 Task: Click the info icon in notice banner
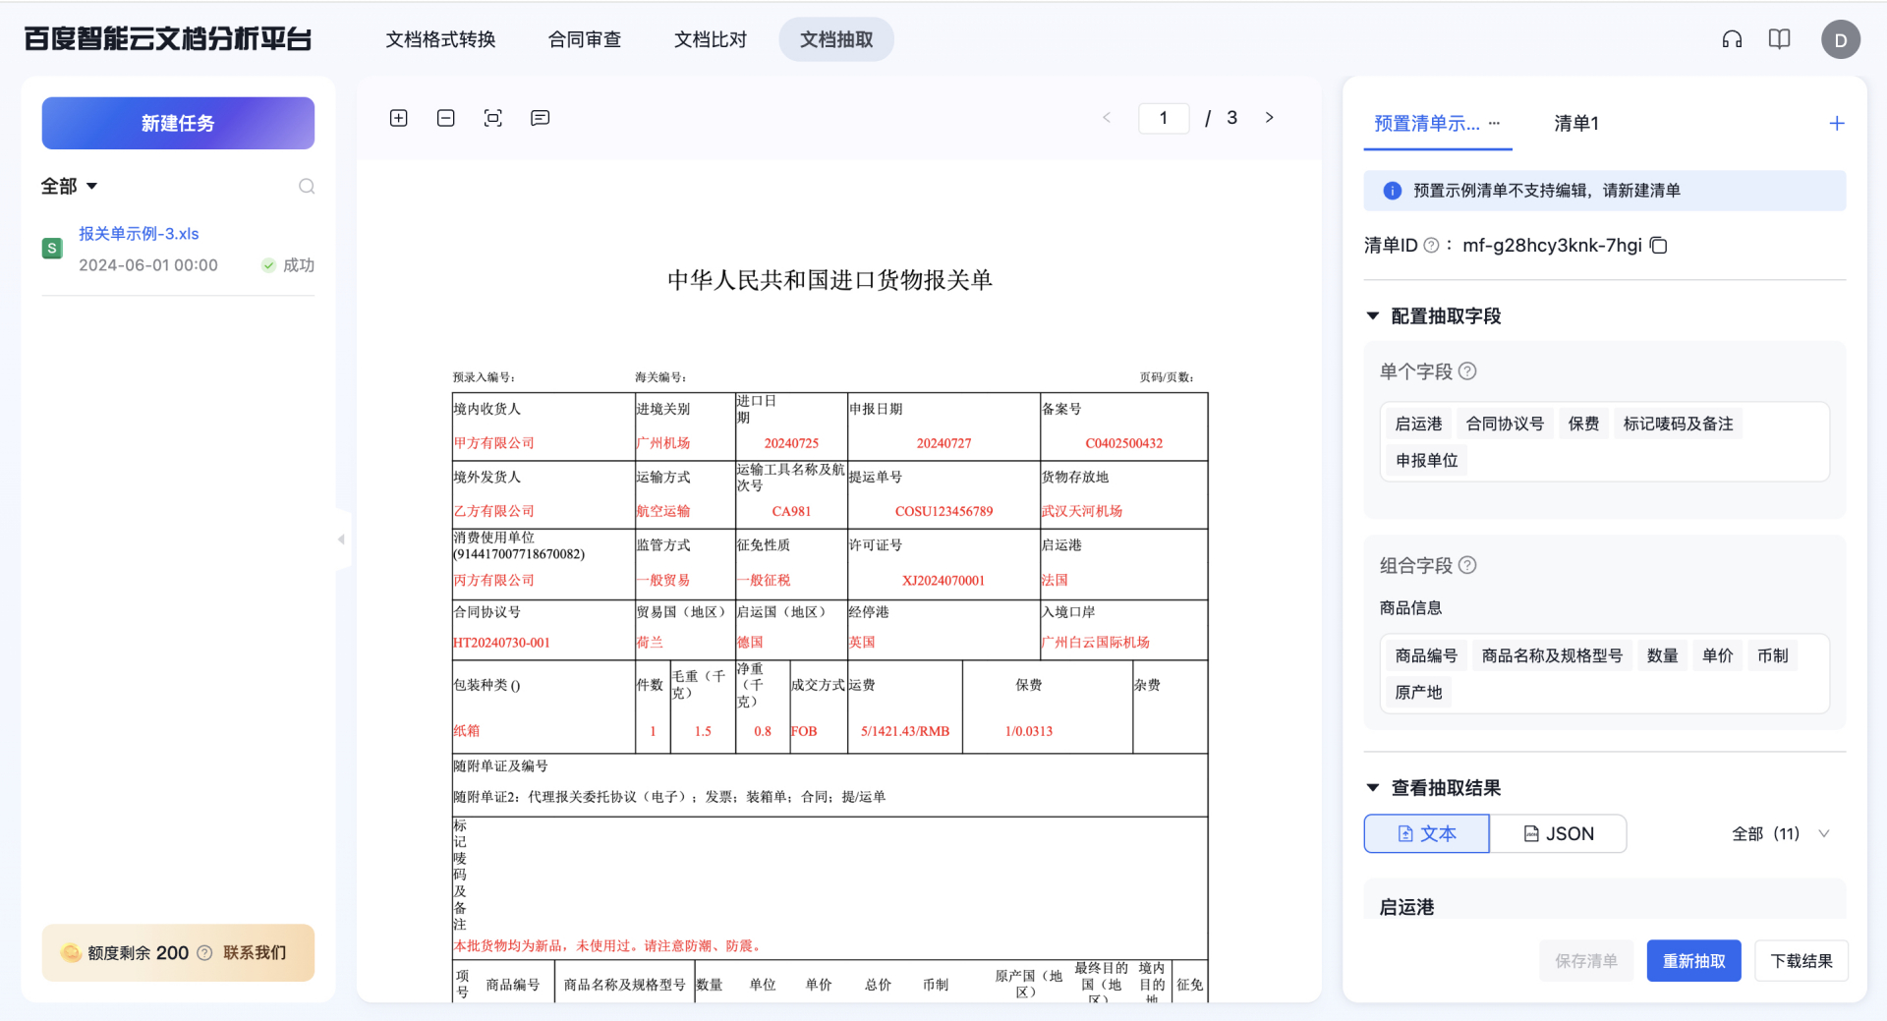coord(1393,191)
